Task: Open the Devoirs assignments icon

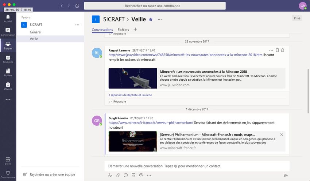Action: [x=8, y=86]
